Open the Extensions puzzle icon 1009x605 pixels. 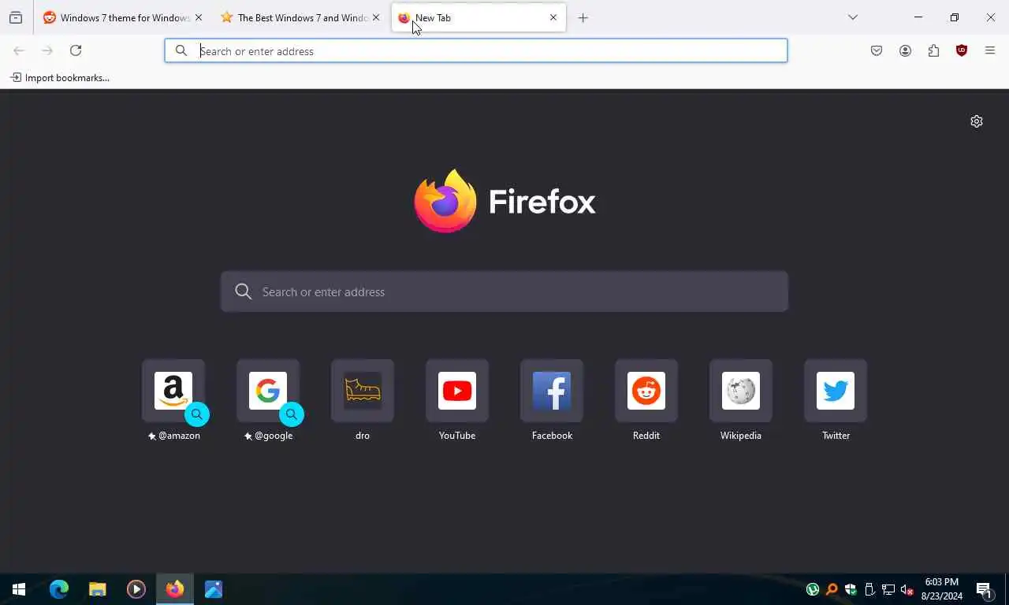[933, 50]
